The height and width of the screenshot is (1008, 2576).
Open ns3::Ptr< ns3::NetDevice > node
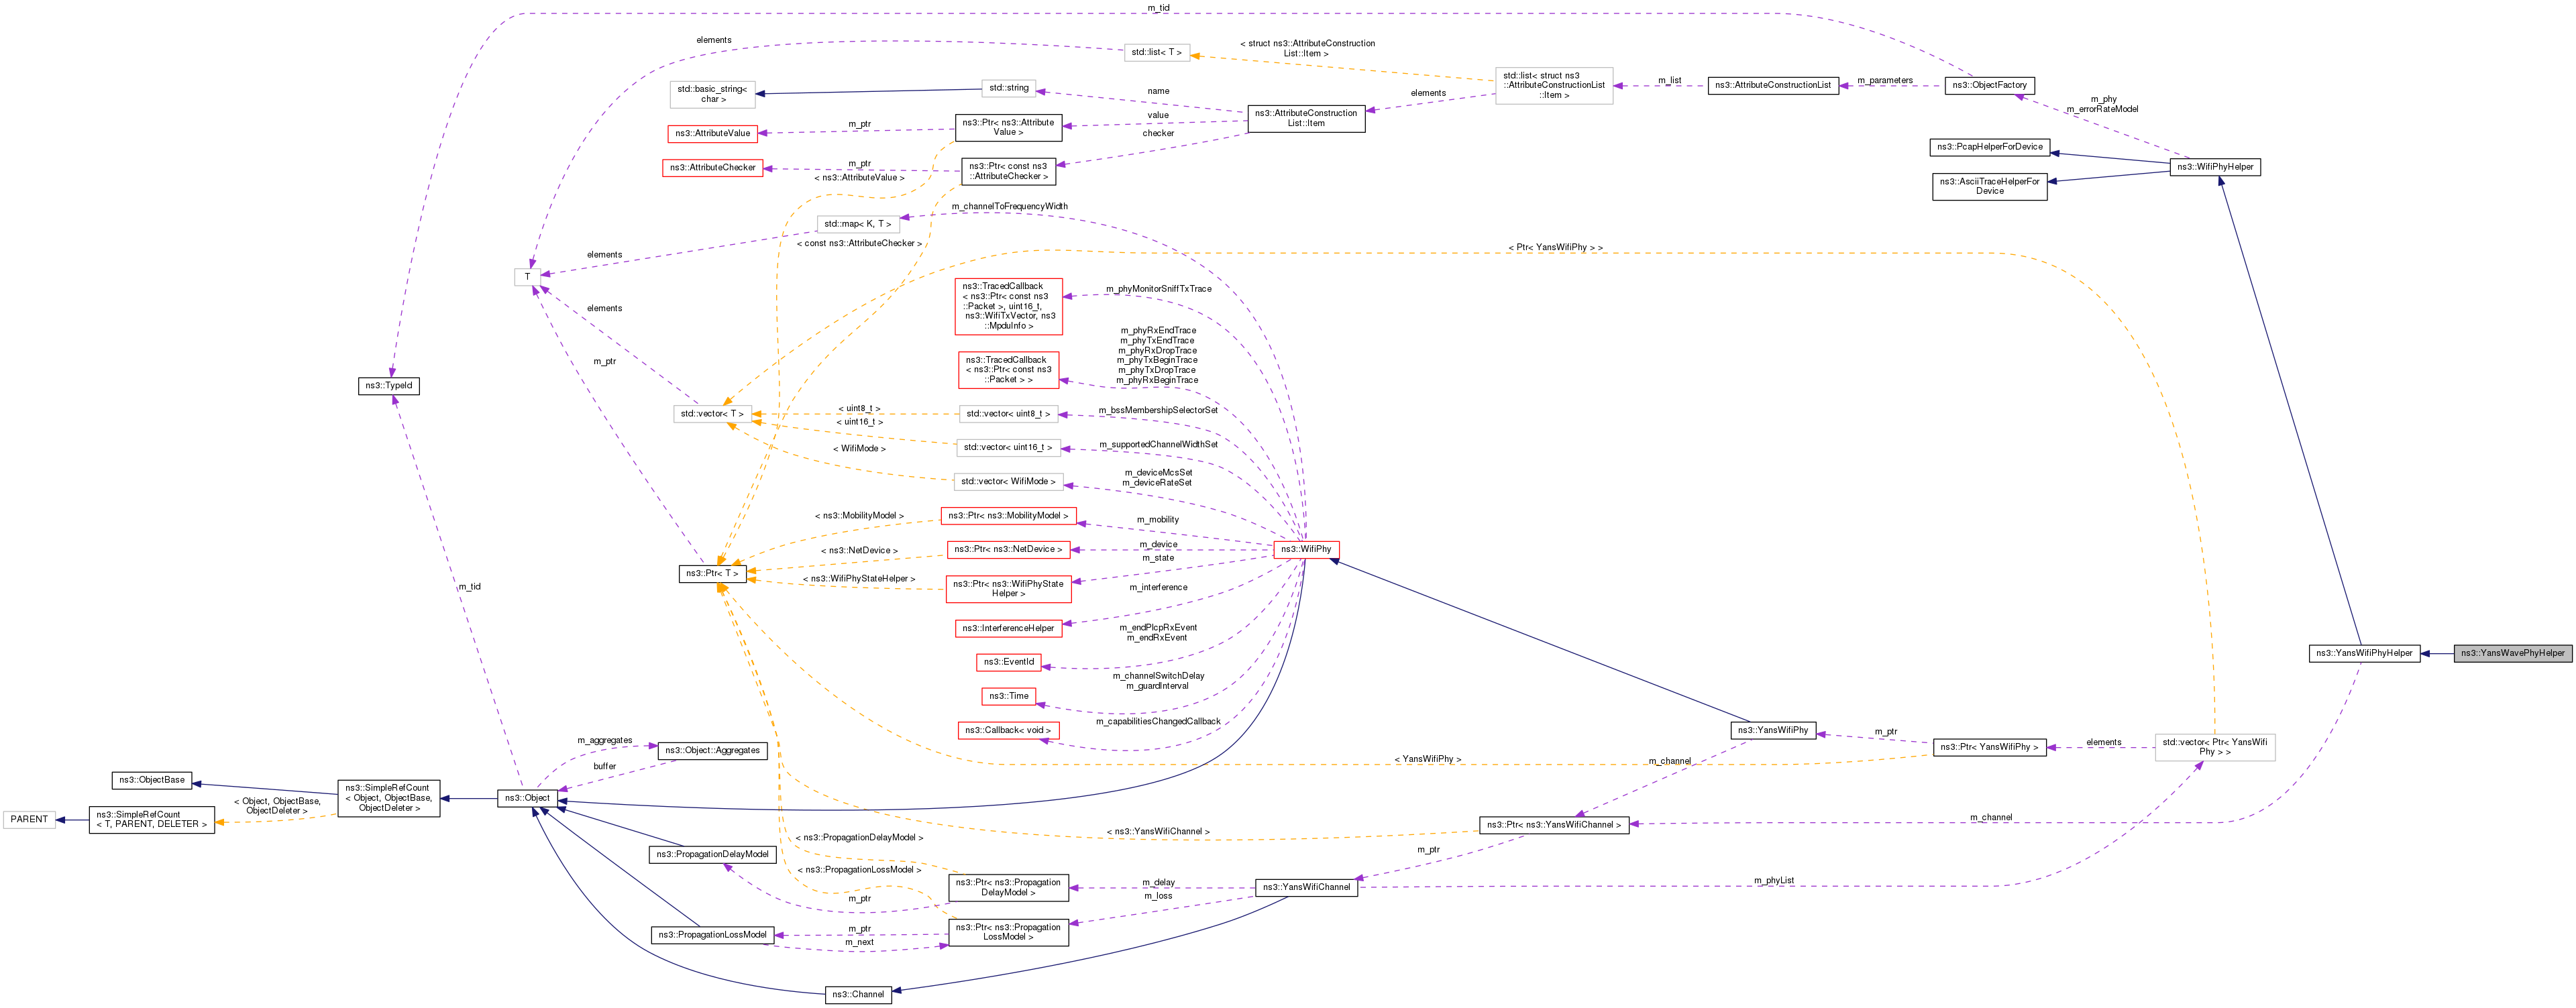click(1008, 549)
